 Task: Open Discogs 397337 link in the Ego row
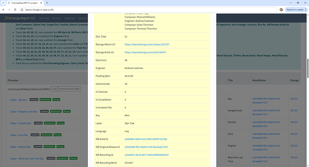[x=294, y=99]
